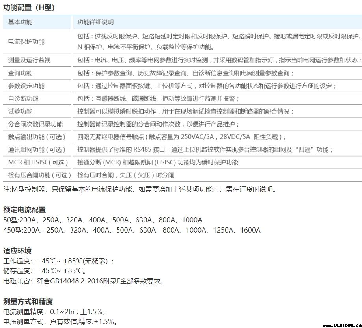The height and width of the screenshot is (328, 362).
Task: Click the line starting '450型:200A'
Action: click(132, 230)
